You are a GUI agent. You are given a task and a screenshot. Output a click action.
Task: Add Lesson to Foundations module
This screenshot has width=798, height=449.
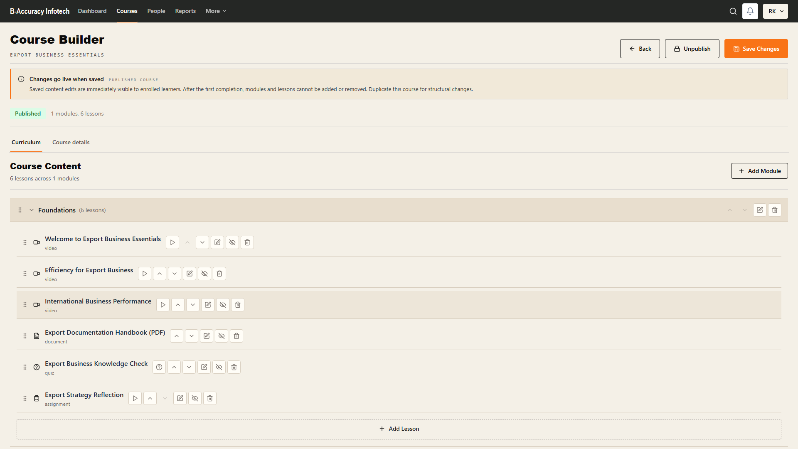[x=399, y=429]
